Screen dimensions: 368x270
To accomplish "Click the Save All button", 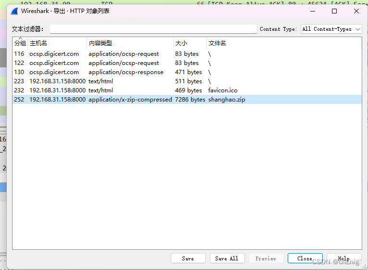I will point(227,258).
